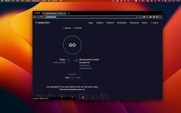Go back with browser back arrow
Image resolution: width=181 pixels, height=113 pixels.
[35, 17]
